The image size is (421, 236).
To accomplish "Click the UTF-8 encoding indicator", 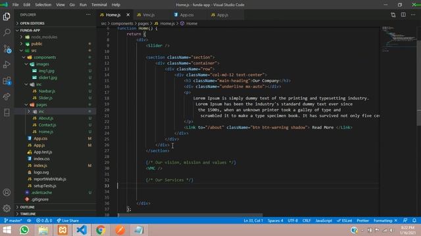I will (293, 220).
